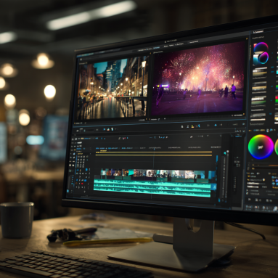The height and width of the screenshot is (278, 278).
Task: Toggle the red record dot in track header
Action: 82,184
